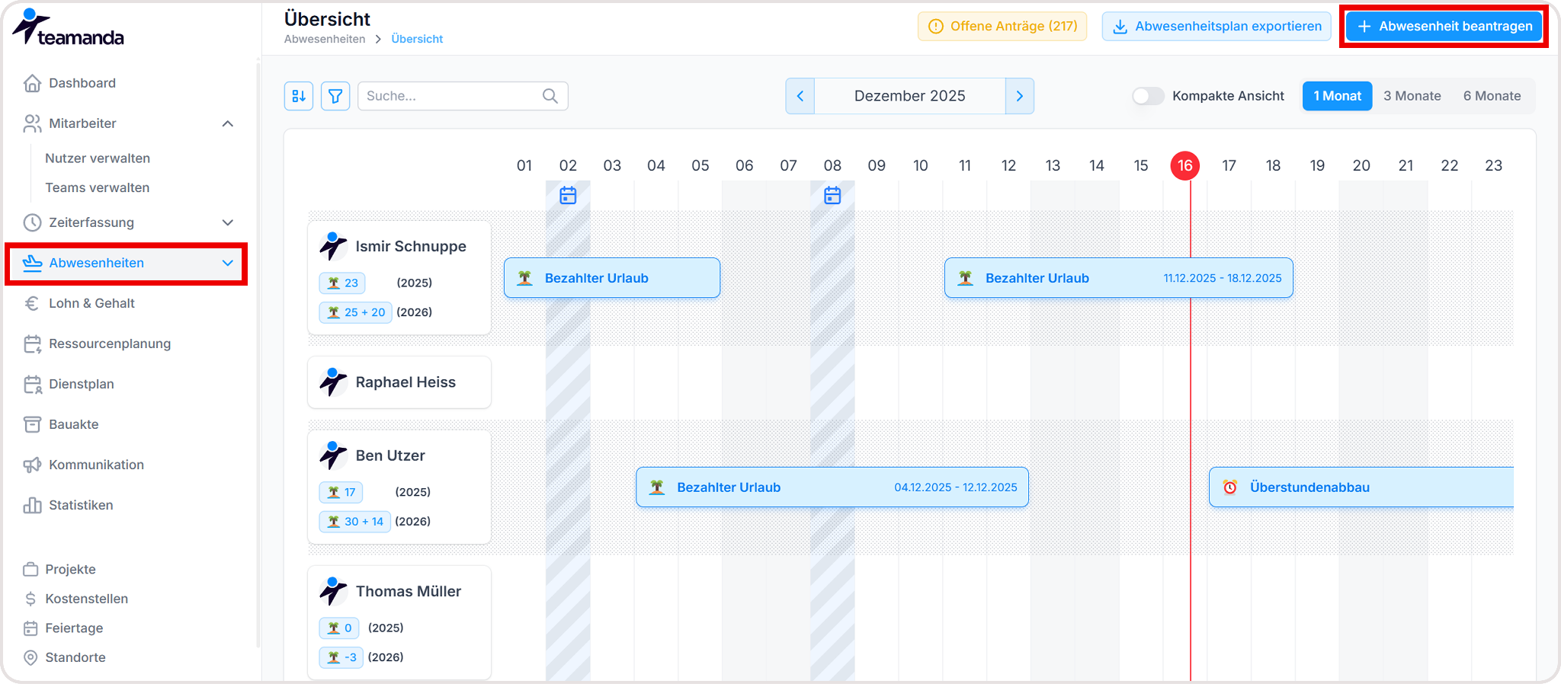Viewport: 1561px width, 684px height.
Task: Open the Dashboard home icon
Action: coord(32,83)
